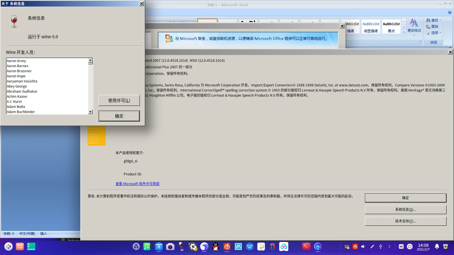This screenshot has height=255, width=454.
Task: Toggle the notification bell in tray
Action: click(x=437, y=246)
